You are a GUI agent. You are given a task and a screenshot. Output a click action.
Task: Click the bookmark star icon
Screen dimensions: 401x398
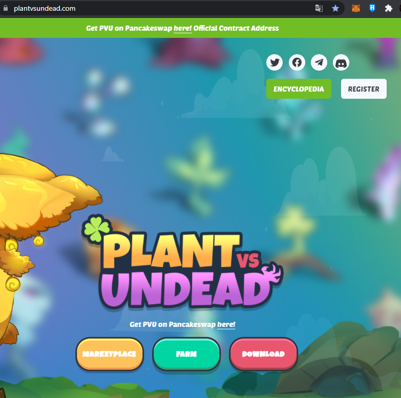pyautogui.click(x=335, y=8)
